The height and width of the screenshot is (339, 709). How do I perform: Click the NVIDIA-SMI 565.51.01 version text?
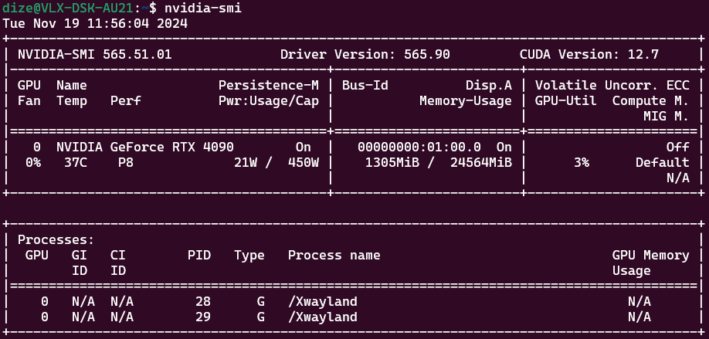tap(94, 54)
